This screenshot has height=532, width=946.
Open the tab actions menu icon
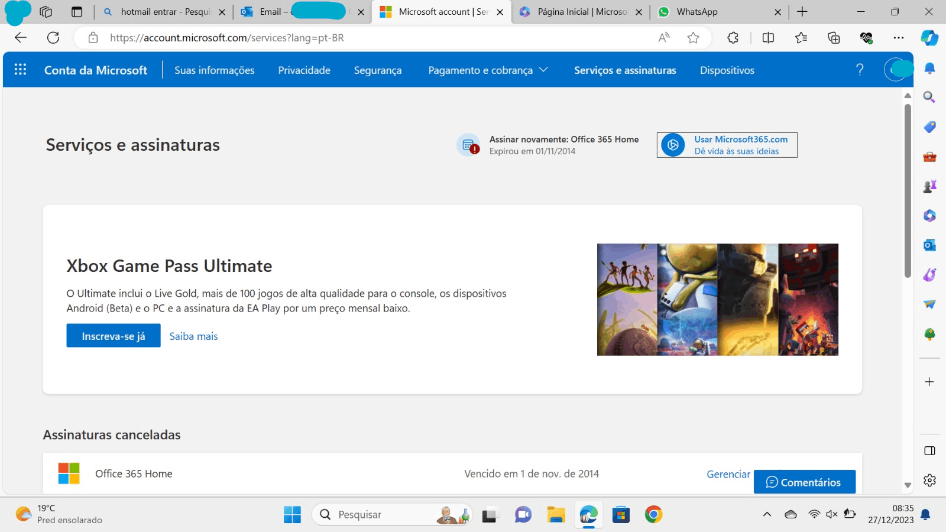click(x=77, y=12)
